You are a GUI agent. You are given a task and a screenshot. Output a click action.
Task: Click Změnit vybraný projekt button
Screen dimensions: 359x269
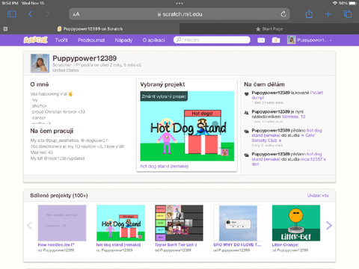click(x=164, y=96)
